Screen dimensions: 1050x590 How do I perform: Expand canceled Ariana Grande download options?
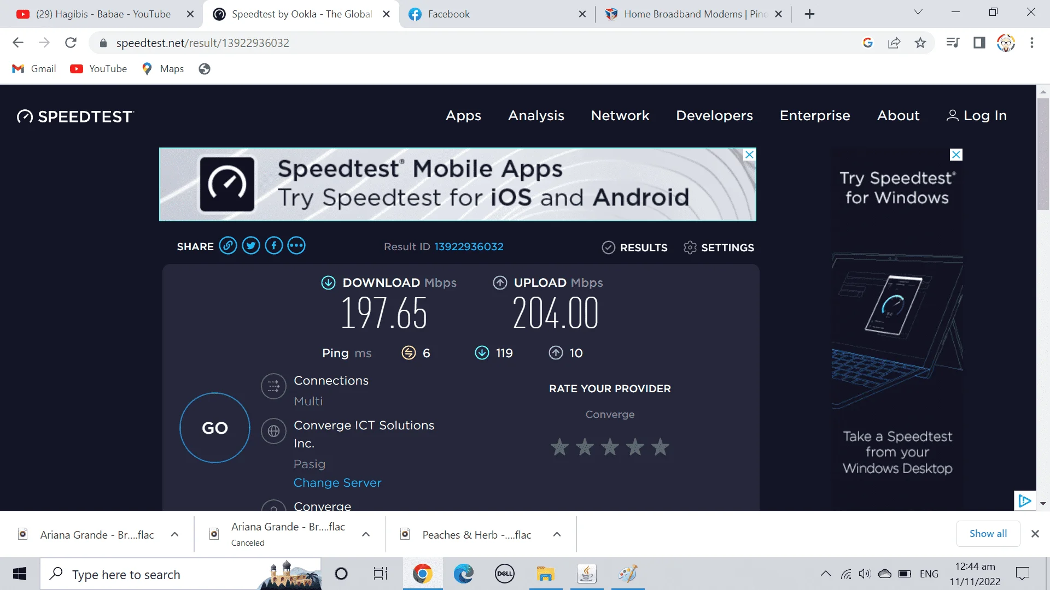pyautogui.click(x=366, y=534)
